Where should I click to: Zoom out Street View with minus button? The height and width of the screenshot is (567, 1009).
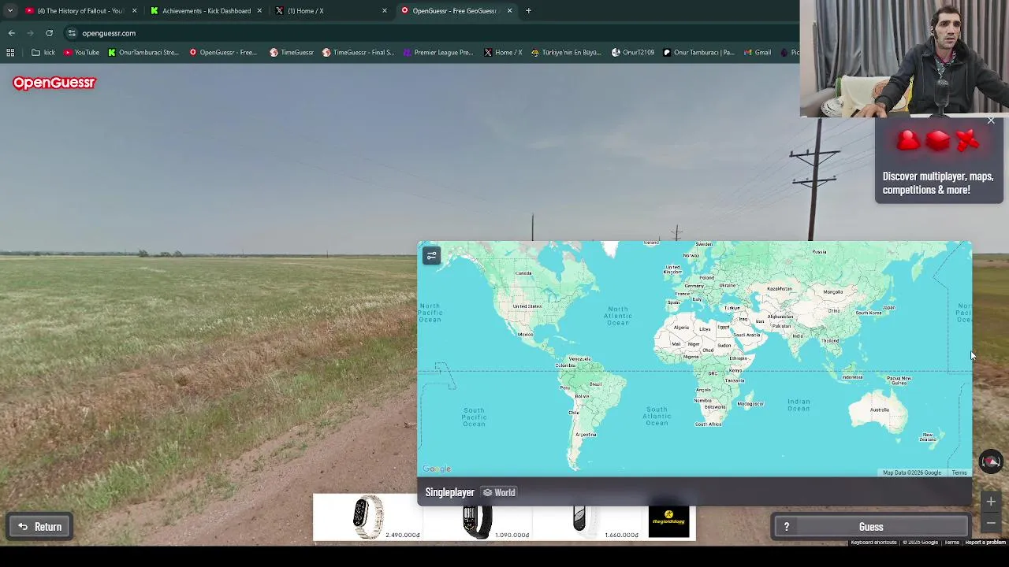coord(991,523)
